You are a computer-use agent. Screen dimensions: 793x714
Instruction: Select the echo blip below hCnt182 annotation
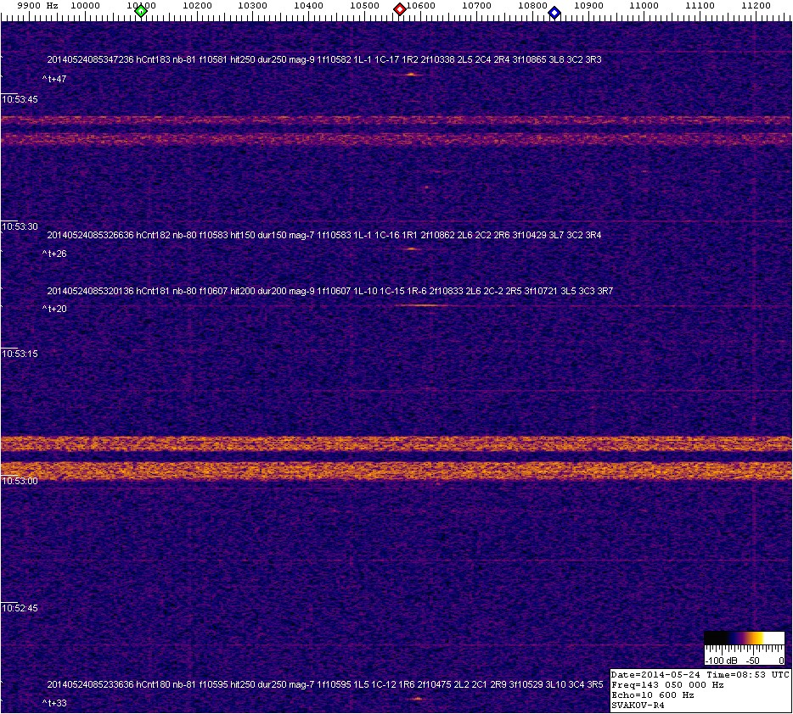(x=412, y=249)
